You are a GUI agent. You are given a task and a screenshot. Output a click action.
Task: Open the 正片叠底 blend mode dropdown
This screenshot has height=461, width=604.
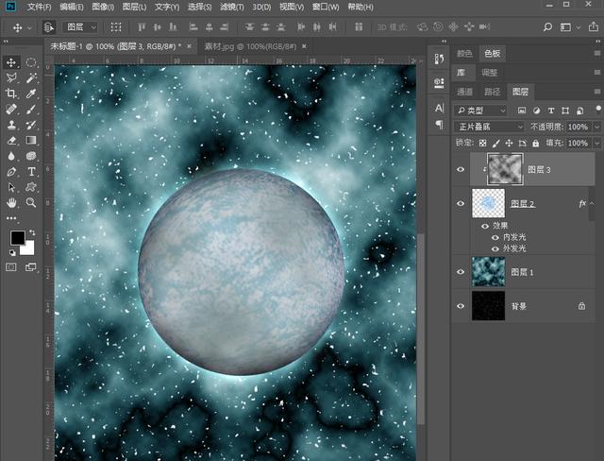tap(489, 127)
